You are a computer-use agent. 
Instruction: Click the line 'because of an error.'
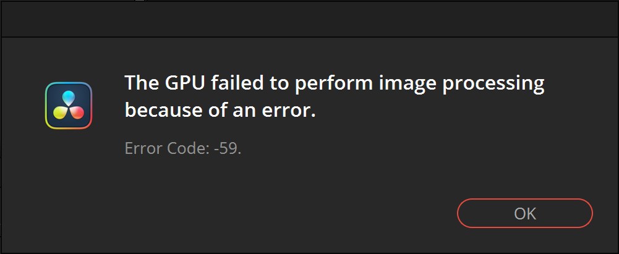click(220, 112)
